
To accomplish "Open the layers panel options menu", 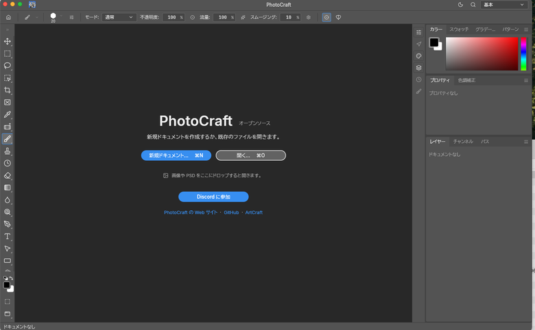I will pyautogui.click(x=526, y=142).
